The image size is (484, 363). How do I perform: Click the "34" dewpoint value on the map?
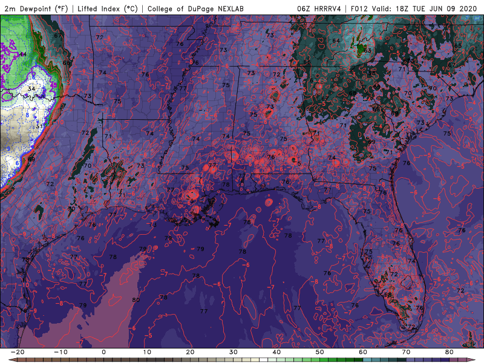[x=31, y=88]
